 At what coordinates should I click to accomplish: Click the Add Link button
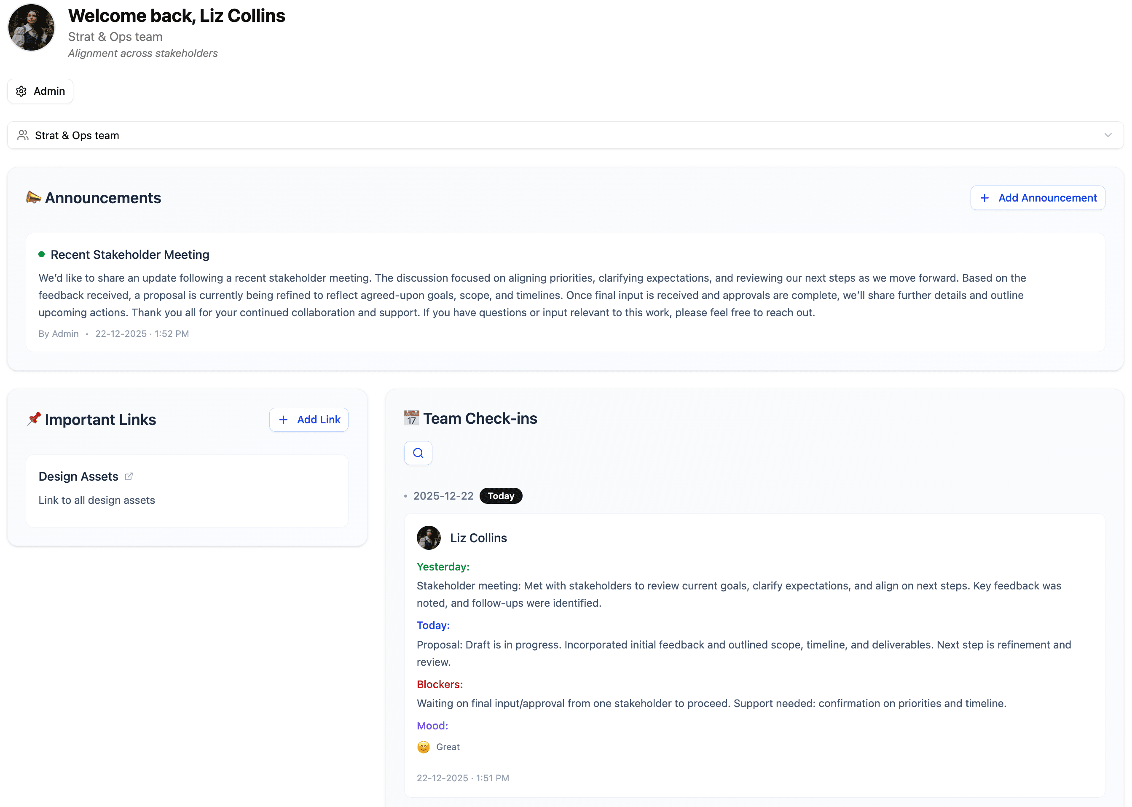[308, 420]
